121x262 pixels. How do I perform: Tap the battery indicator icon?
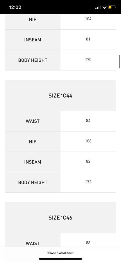click(x=112, y=7)
